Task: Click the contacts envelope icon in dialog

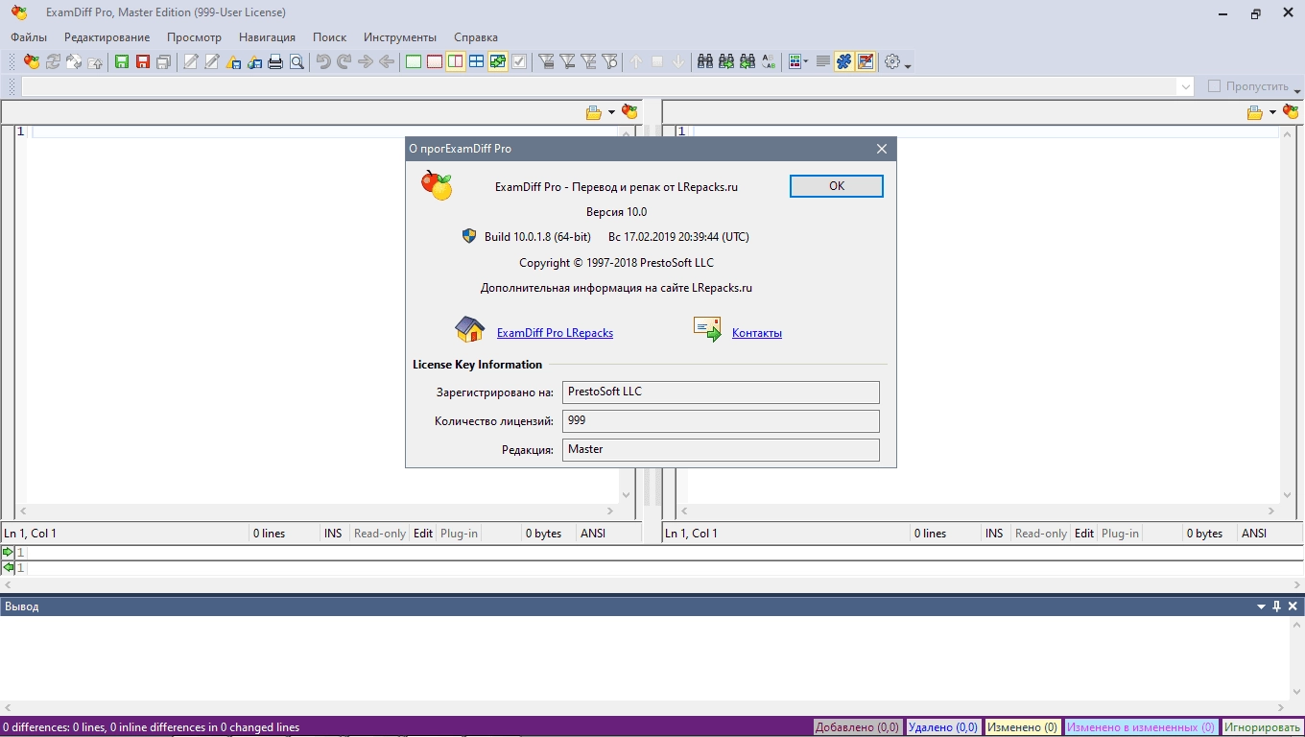Action: pyautogui.click(x=707, y=329)
